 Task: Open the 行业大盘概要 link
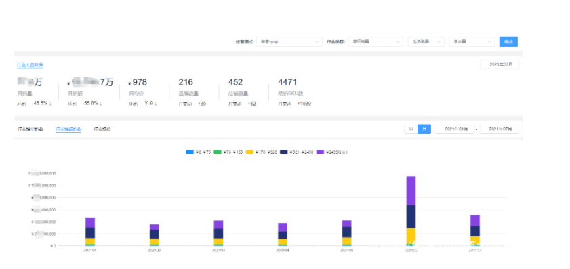tap(30, 65)
